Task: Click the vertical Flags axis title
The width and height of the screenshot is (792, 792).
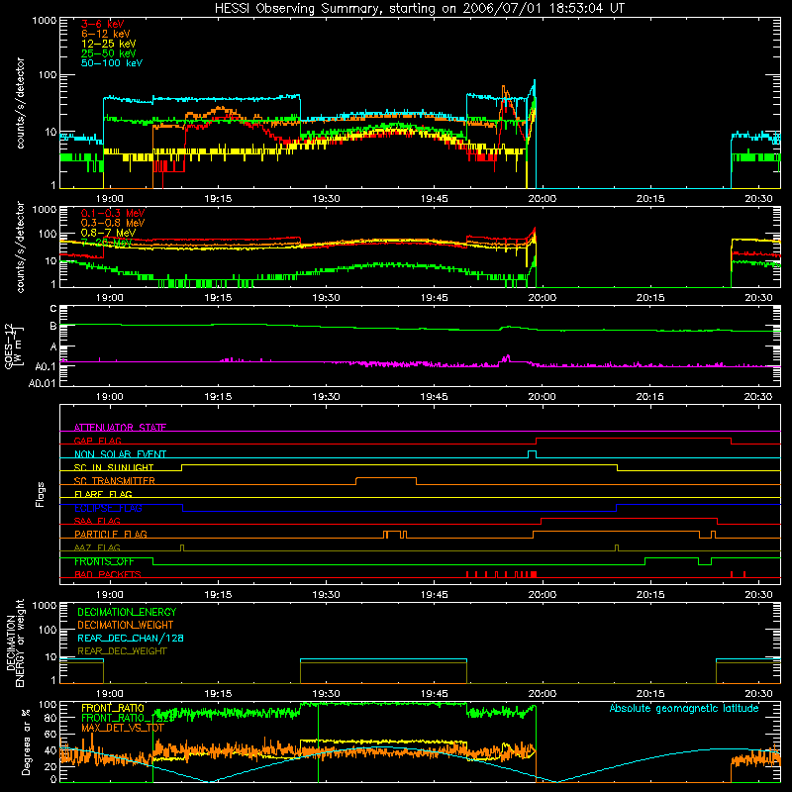Action: coord(41,494)
